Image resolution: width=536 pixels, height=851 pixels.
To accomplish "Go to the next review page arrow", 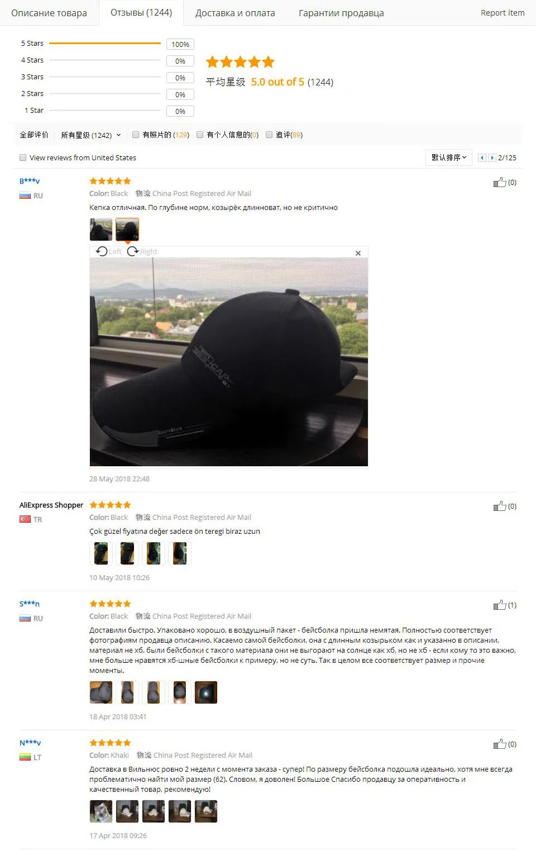I will (x=492, y=157).
